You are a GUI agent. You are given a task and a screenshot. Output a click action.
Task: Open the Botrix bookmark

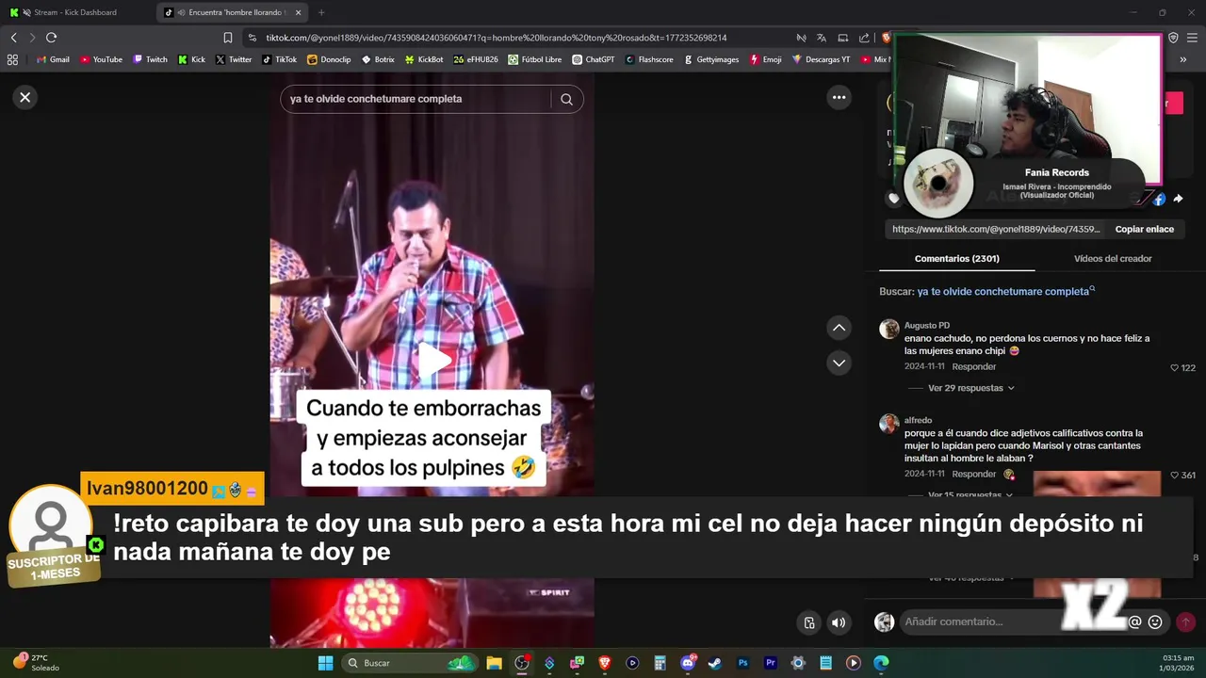[x=378, y=59]
